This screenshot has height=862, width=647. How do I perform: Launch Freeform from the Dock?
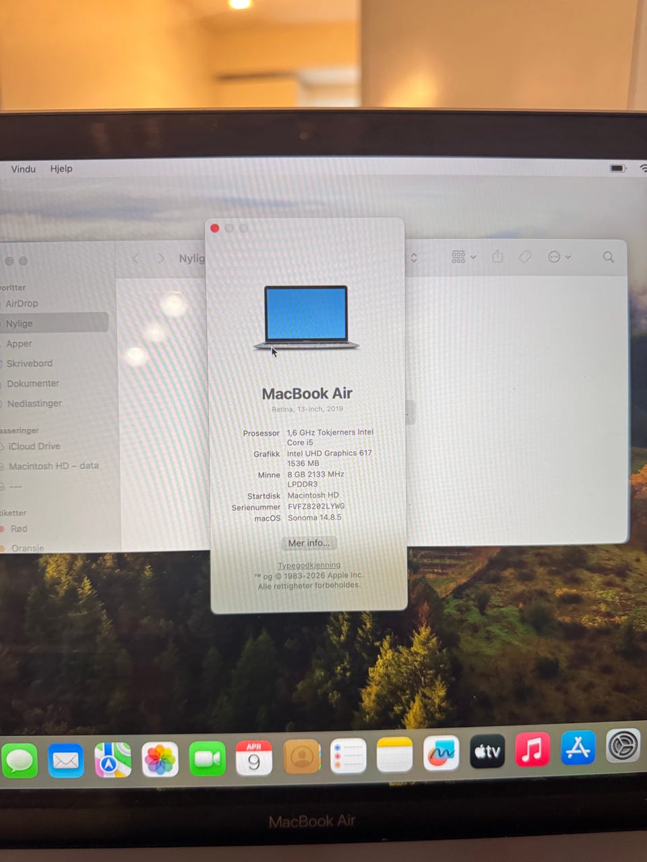(441, 752)
